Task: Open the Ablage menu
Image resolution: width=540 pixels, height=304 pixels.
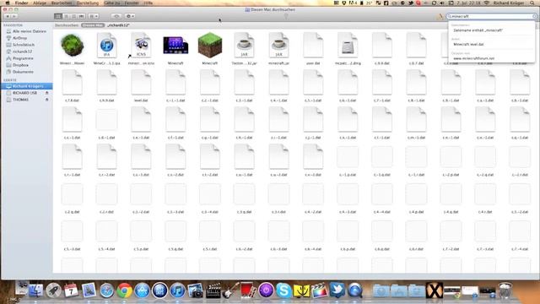Action: click(x=40, y=3)
